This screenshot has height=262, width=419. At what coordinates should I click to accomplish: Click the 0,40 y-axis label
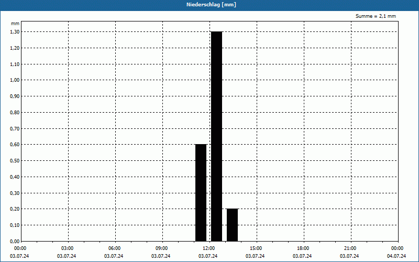[x=15, y=177]
